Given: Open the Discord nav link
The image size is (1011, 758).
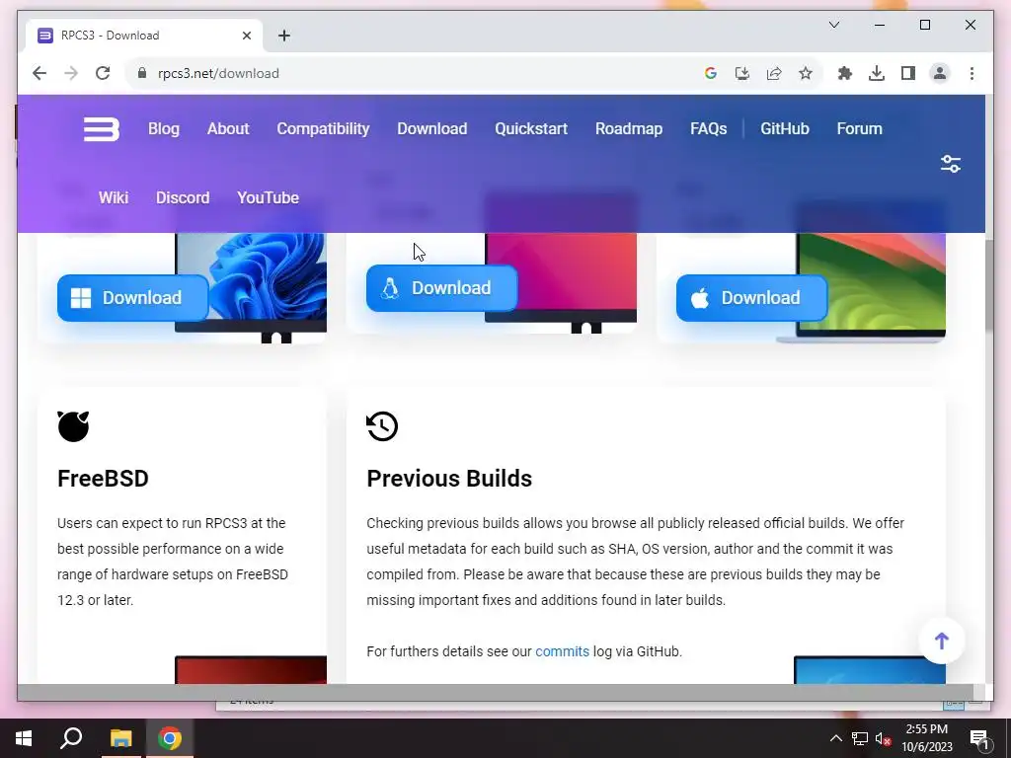Looking at the screenshot, I should [183, 197].
